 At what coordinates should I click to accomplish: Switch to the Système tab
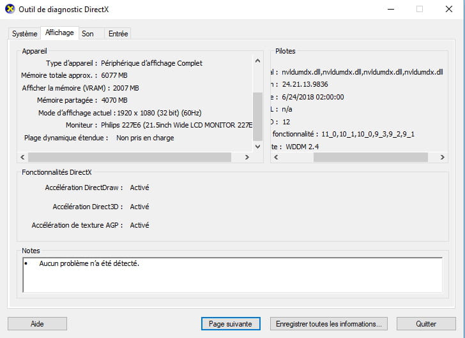point(25,33)
